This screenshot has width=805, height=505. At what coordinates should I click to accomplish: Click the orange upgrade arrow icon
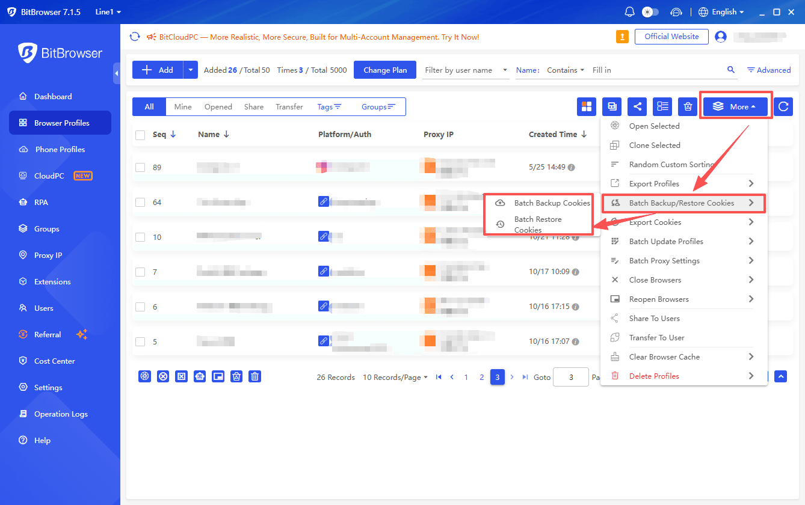tap(622, 37)
